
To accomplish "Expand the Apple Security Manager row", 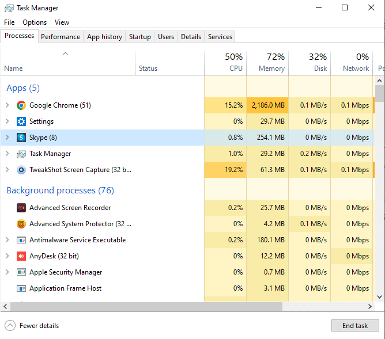I will [x=7, y=272].
